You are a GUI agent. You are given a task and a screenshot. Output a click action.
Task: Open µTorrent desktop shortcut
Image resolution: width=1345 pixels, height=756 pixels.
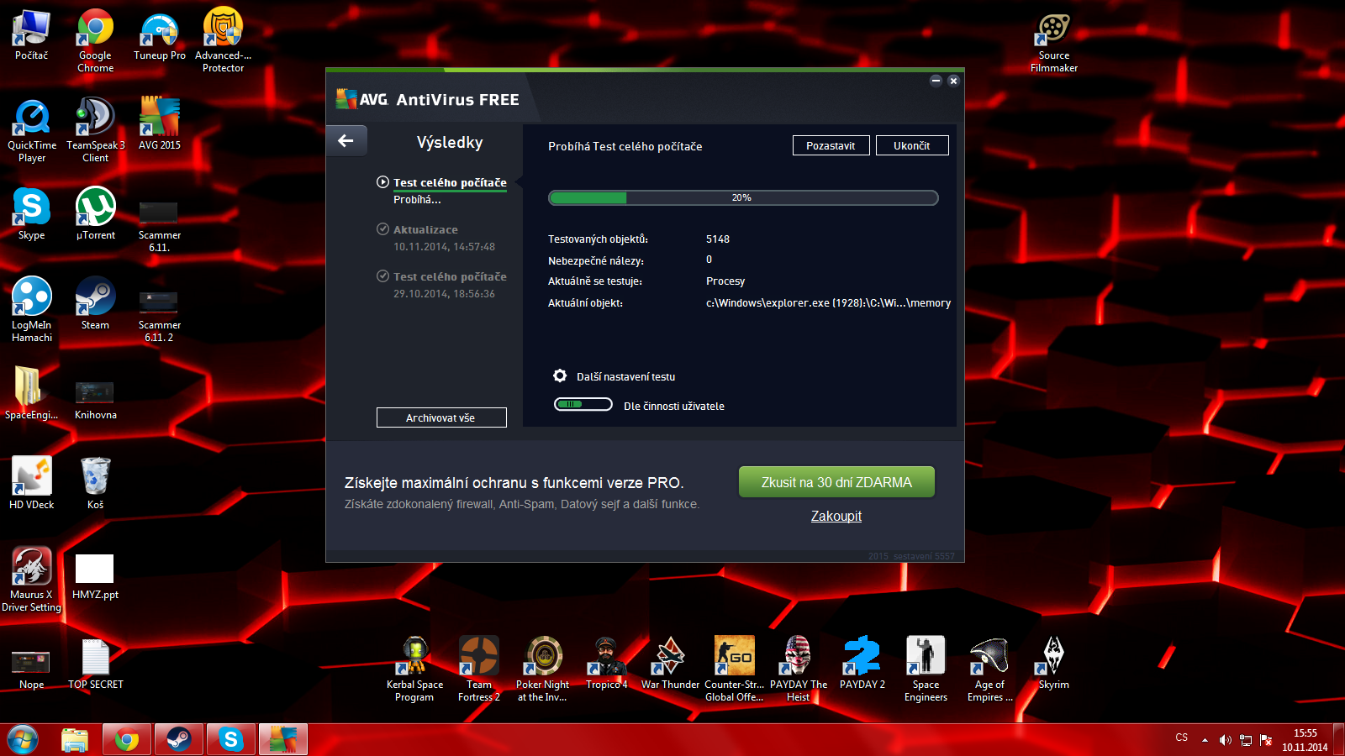point(96,214)
